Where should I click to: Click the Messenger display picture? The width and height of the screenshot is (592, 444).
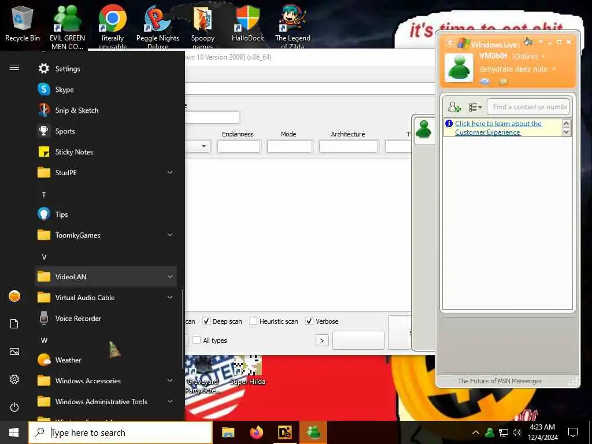pos(458,68)
